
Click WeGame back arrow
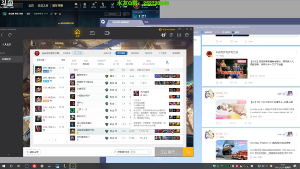(2, 35)
